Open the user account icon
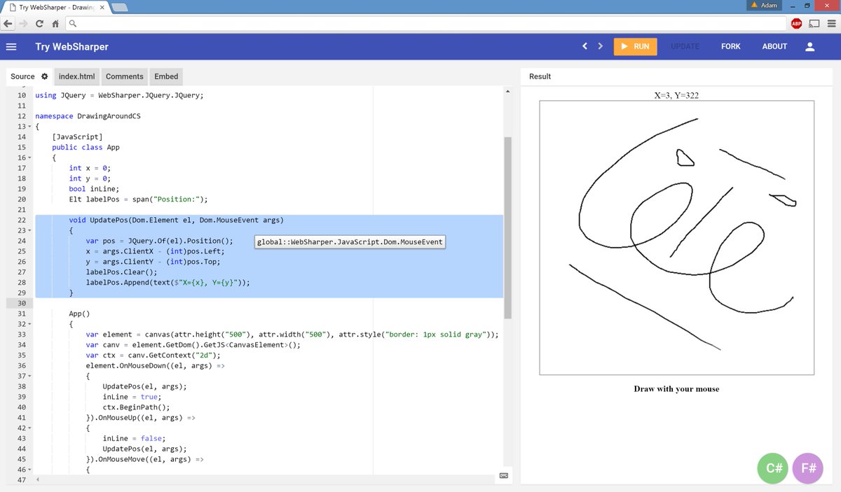The image size is (841, 492). (x=810, y=47)
